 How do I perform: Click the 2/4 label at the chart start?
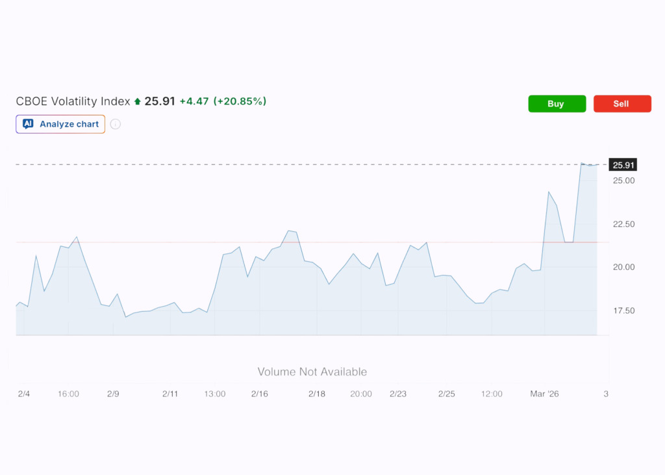(x=24, y=394)
